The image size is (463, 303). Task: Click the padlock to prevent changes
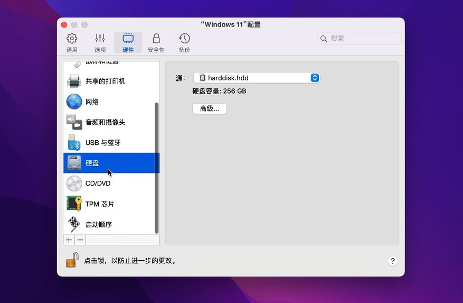(72, 260)
